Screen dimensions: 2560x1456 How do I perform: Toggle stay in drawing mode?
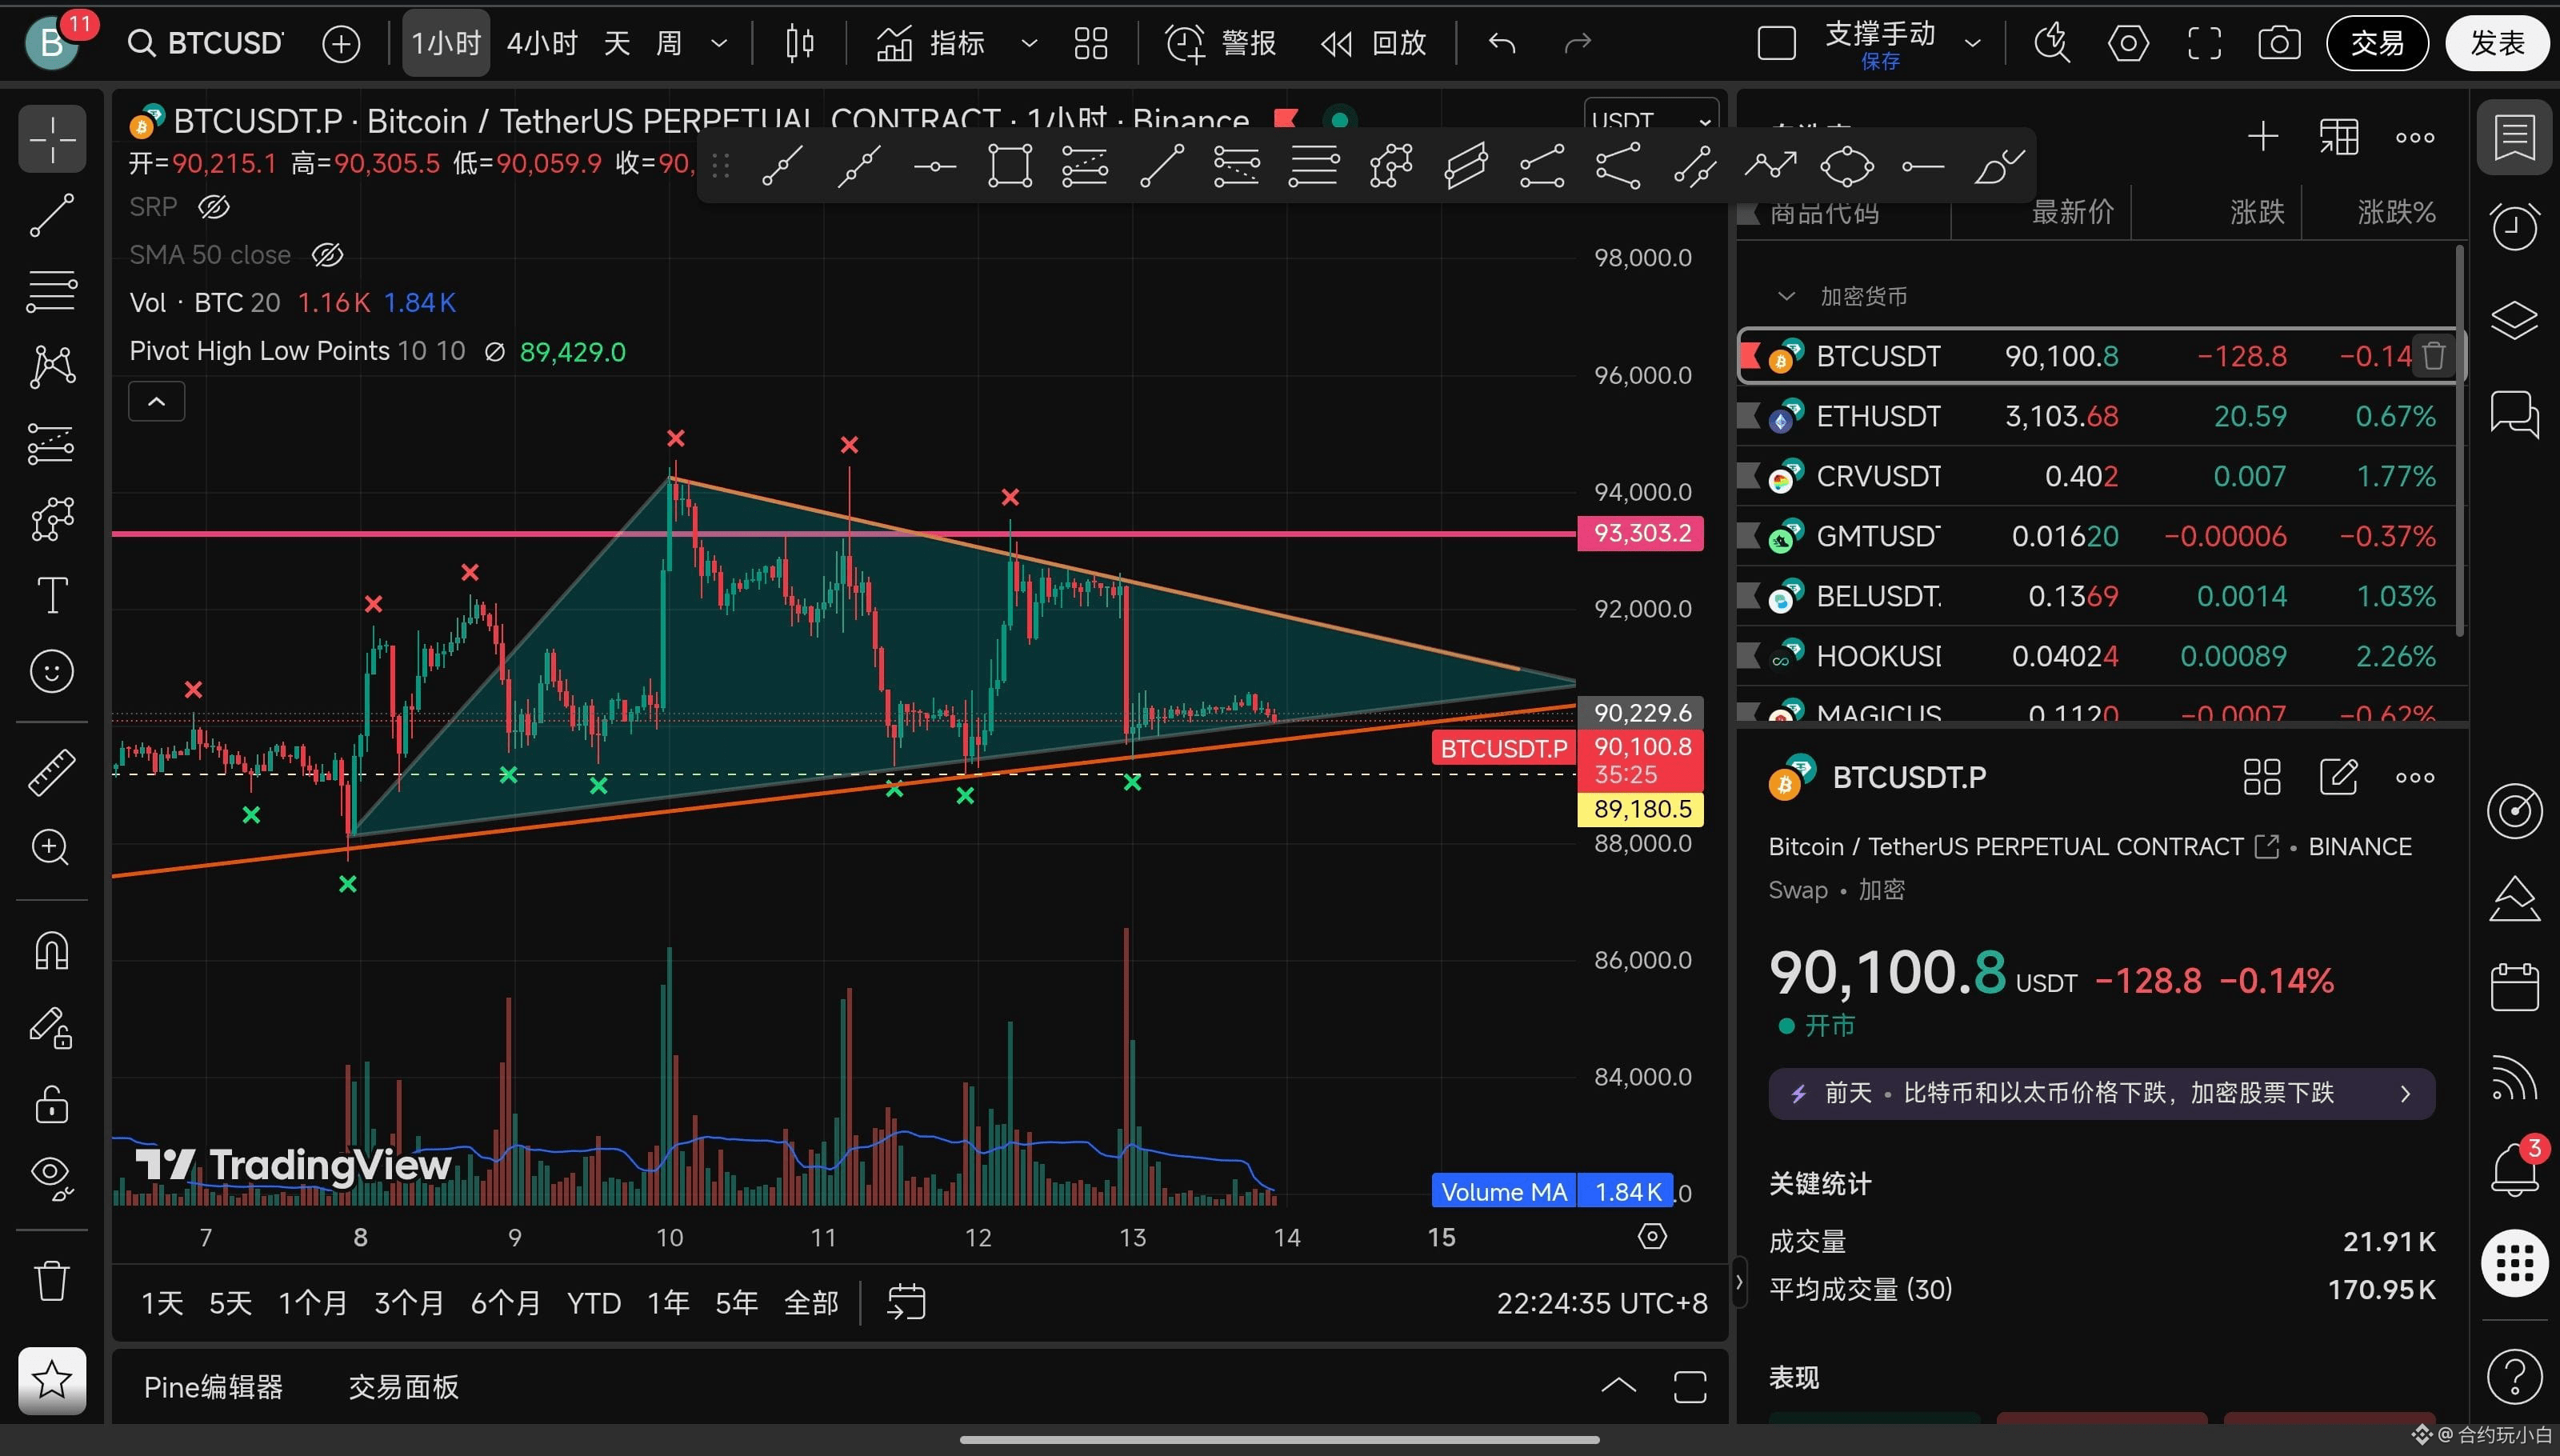[x=52, y=1027]
